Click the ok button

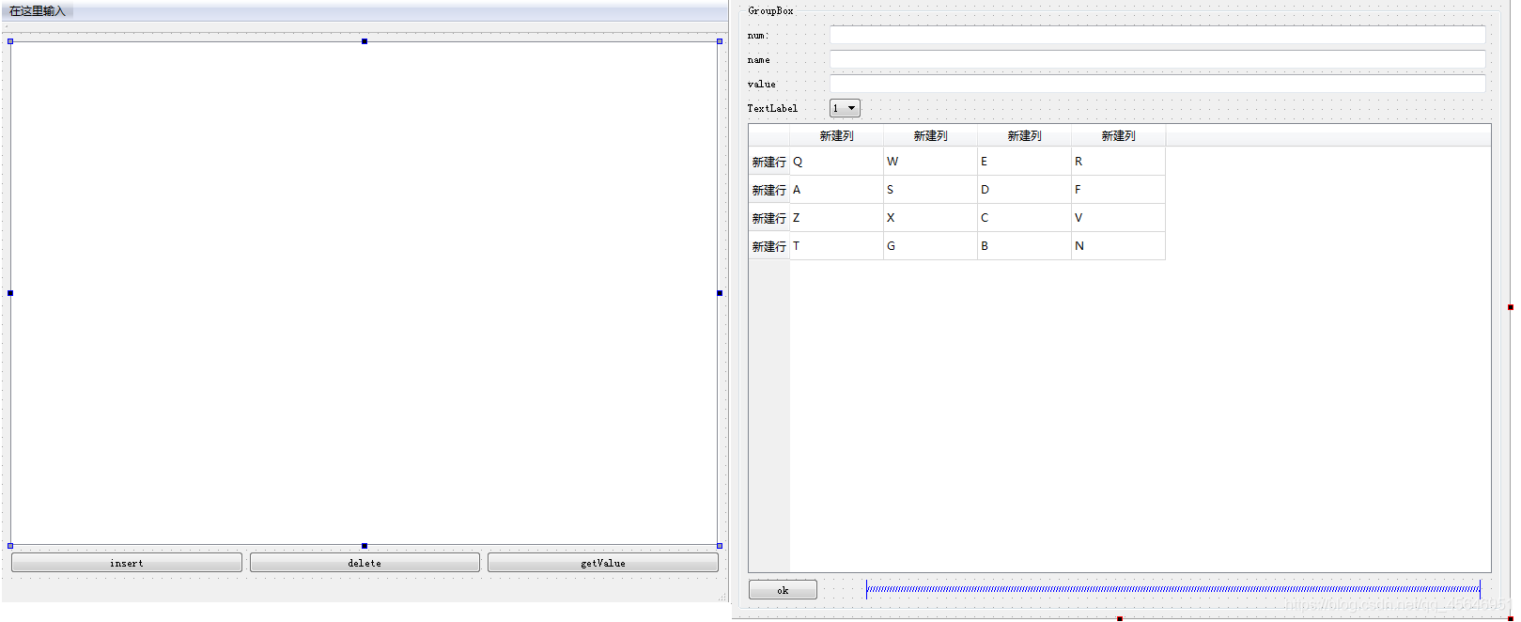coord(783,590)
